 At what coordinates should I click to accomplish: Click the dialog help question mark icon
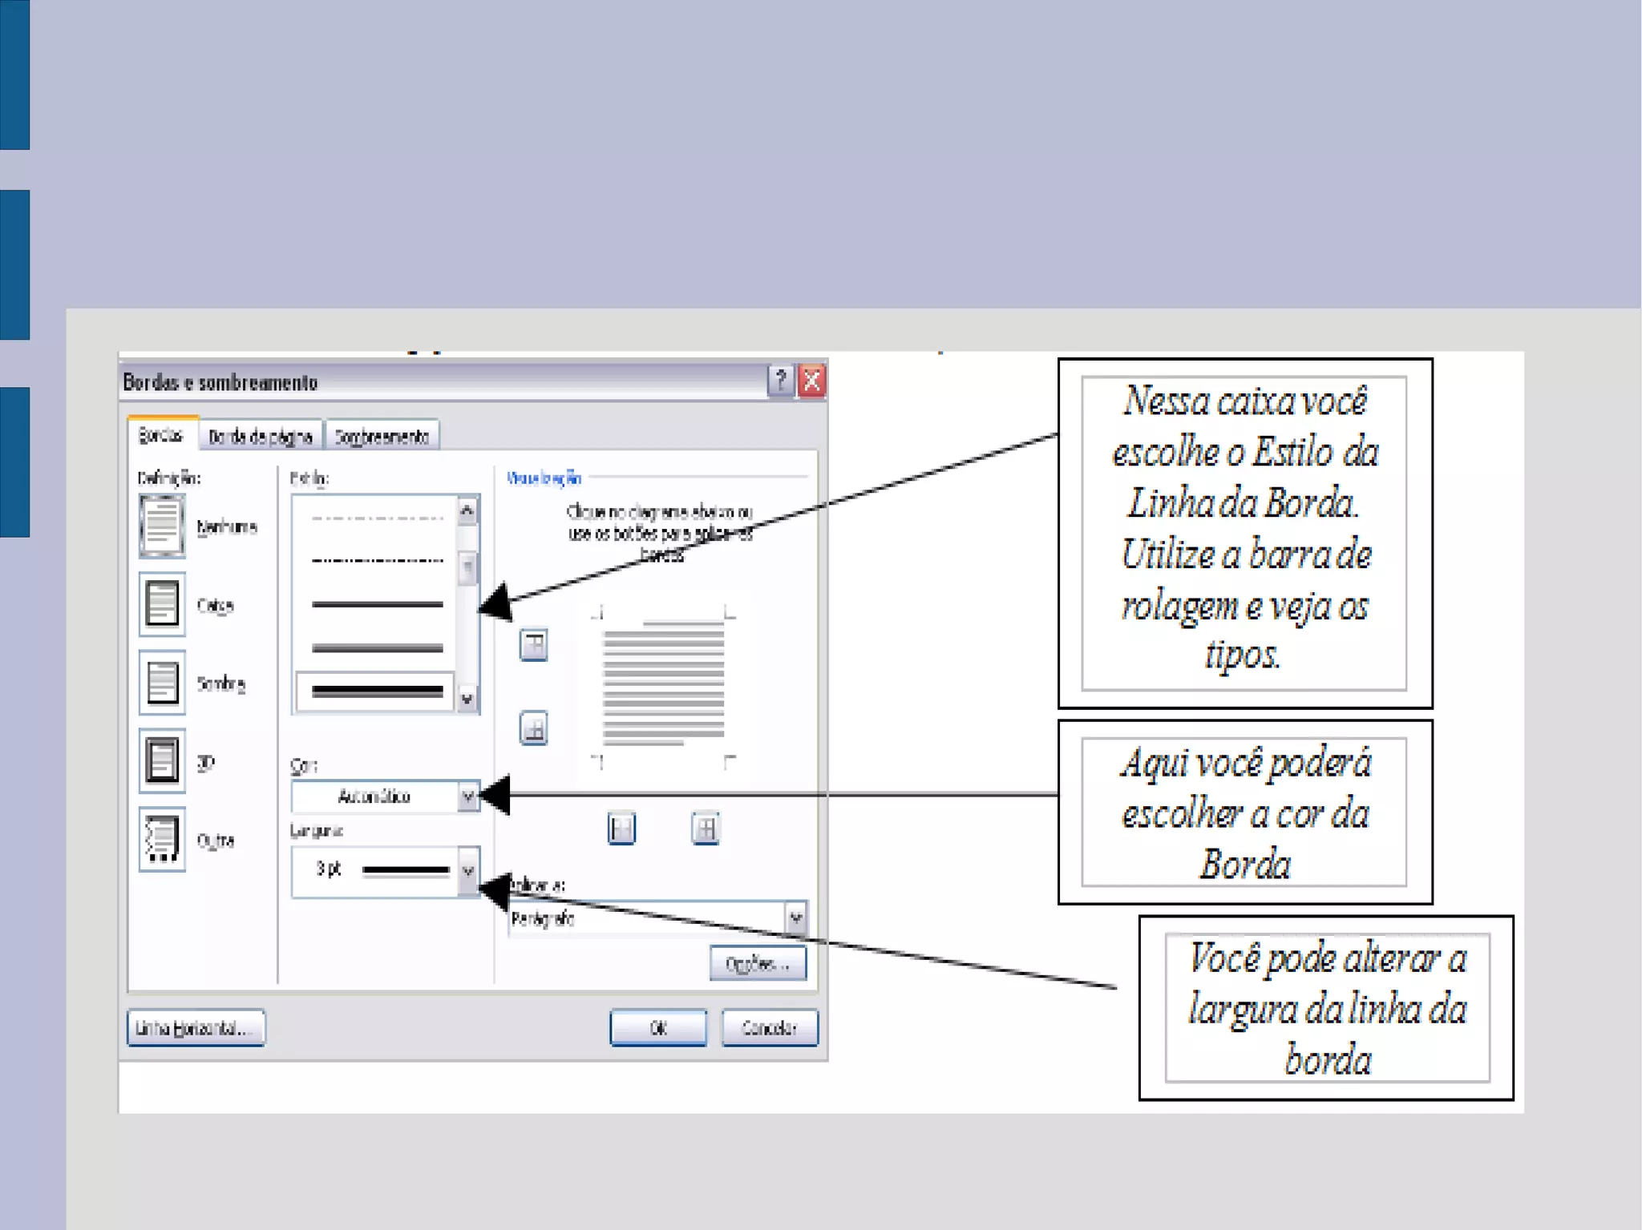779,381
